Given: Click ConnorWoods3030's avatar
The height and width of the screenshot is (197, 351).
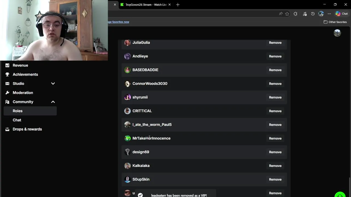Looking at the screenshot, I should point(128,83).
